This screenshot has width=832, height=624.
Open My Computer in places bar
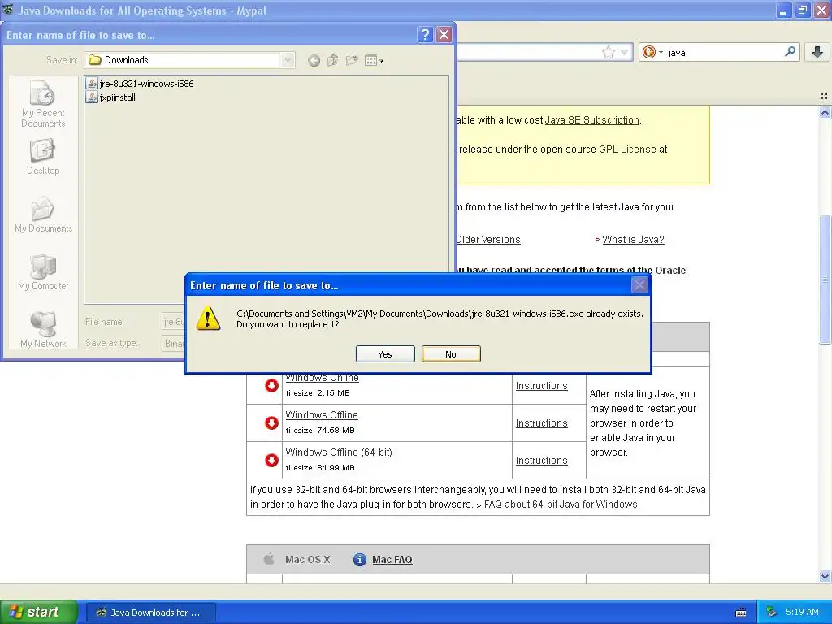[x=43, y=272]
